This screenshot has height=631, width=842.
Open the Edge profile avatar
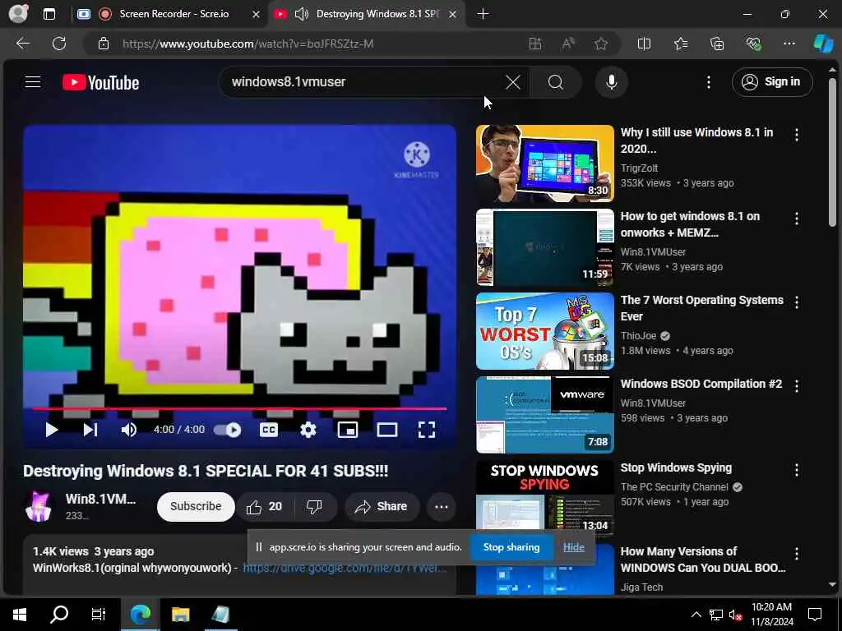[x=18, y=13]
